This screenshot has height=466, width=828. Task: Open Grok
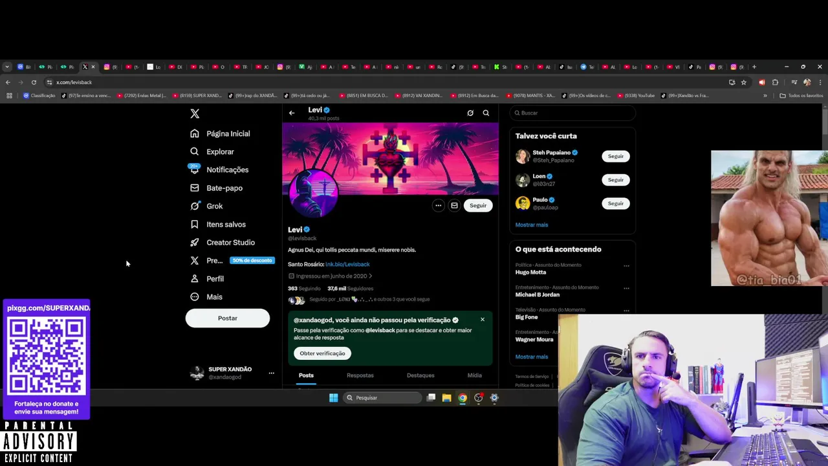(x=206, y=206)
